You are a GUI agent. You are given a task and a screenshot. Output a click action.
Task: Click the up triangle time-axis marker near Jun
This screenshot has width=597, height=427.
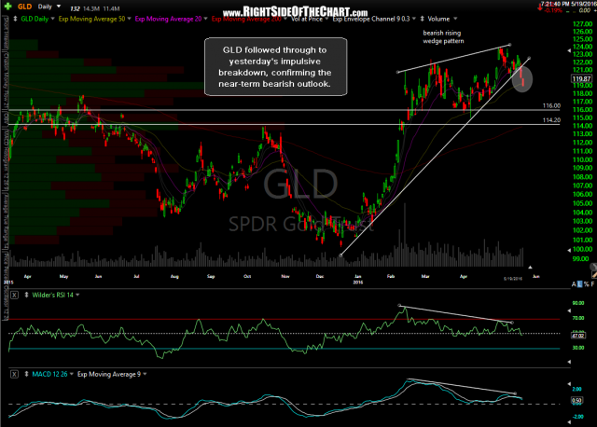point(530,268)
